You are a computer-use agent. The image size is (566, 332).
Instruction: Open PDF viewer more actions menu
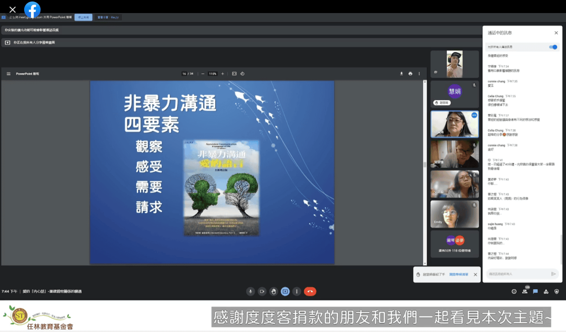[419, 74]
